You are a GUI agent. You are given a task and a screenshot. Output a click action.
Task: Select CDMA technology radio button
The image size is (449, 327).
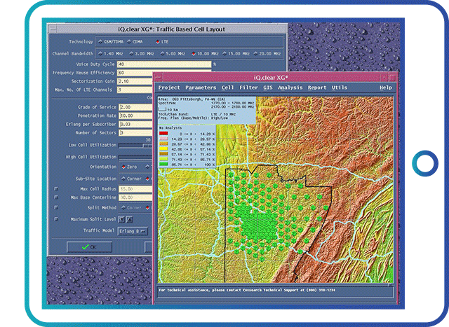[x=129, y=42]
